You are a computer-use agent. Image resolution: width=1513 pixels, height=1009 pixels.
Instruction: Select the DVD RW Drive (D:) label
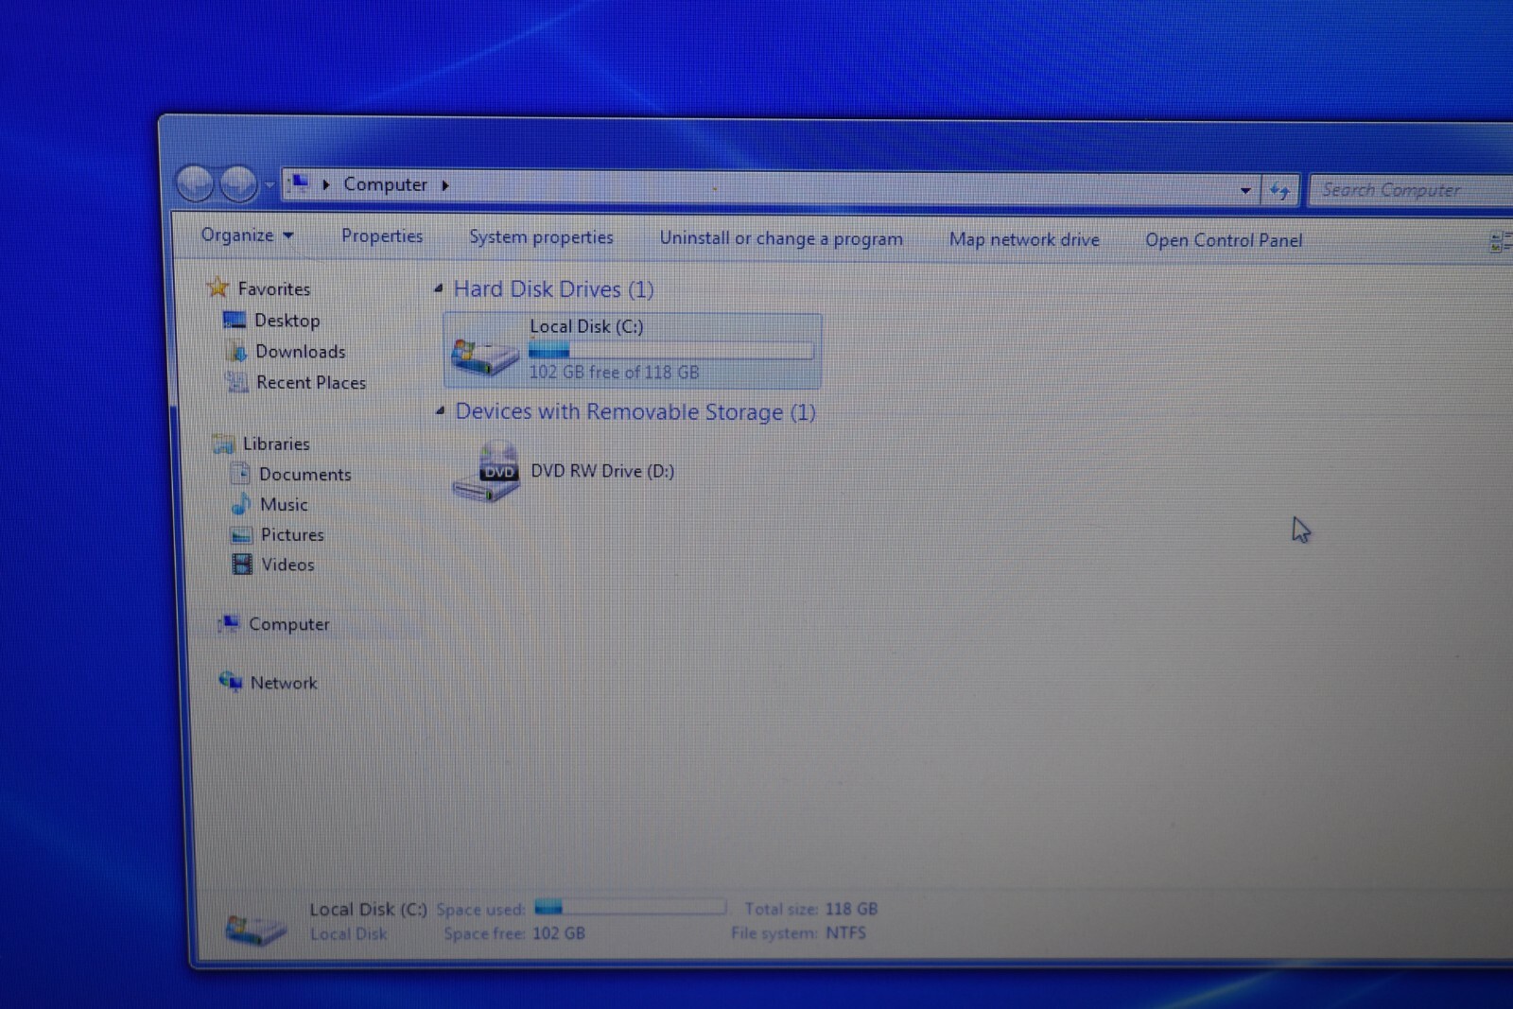pyautogui.click(x=602, y=471)
